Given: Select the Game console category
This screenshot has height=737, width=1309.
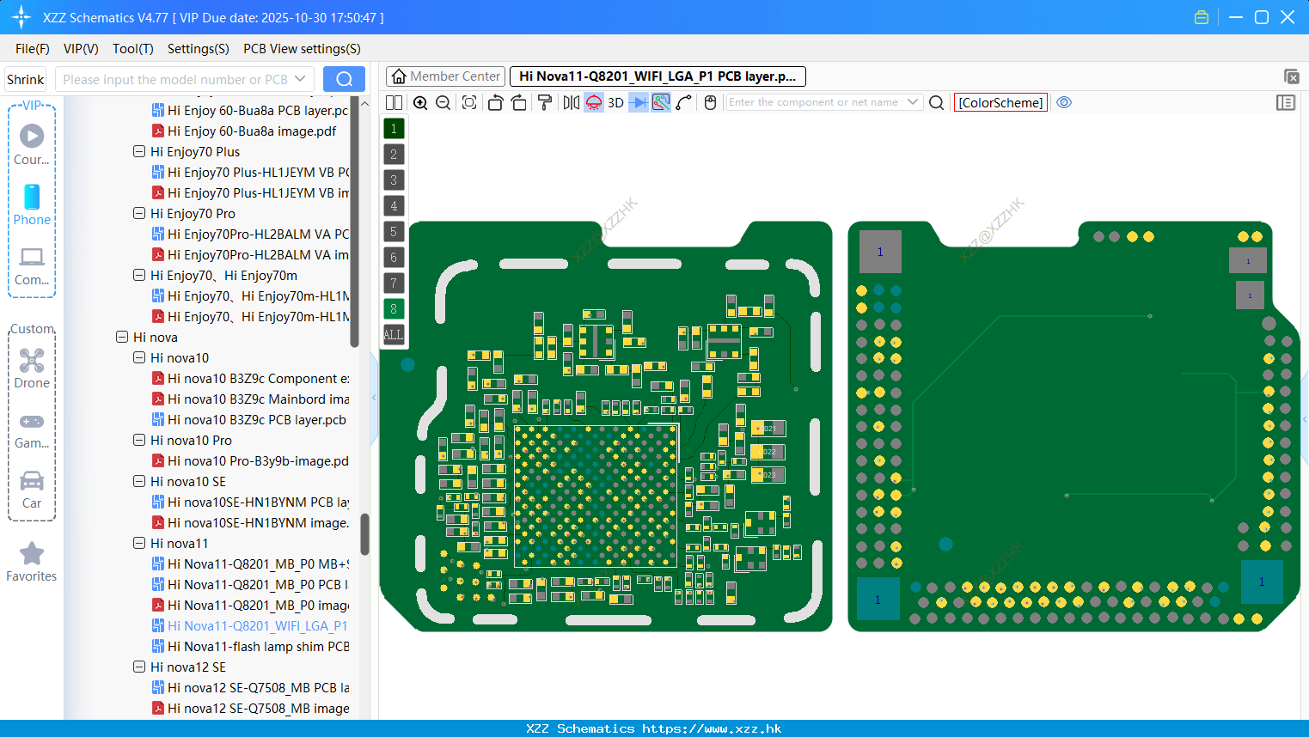Looking at the screenshot, I should click(32, 429).
